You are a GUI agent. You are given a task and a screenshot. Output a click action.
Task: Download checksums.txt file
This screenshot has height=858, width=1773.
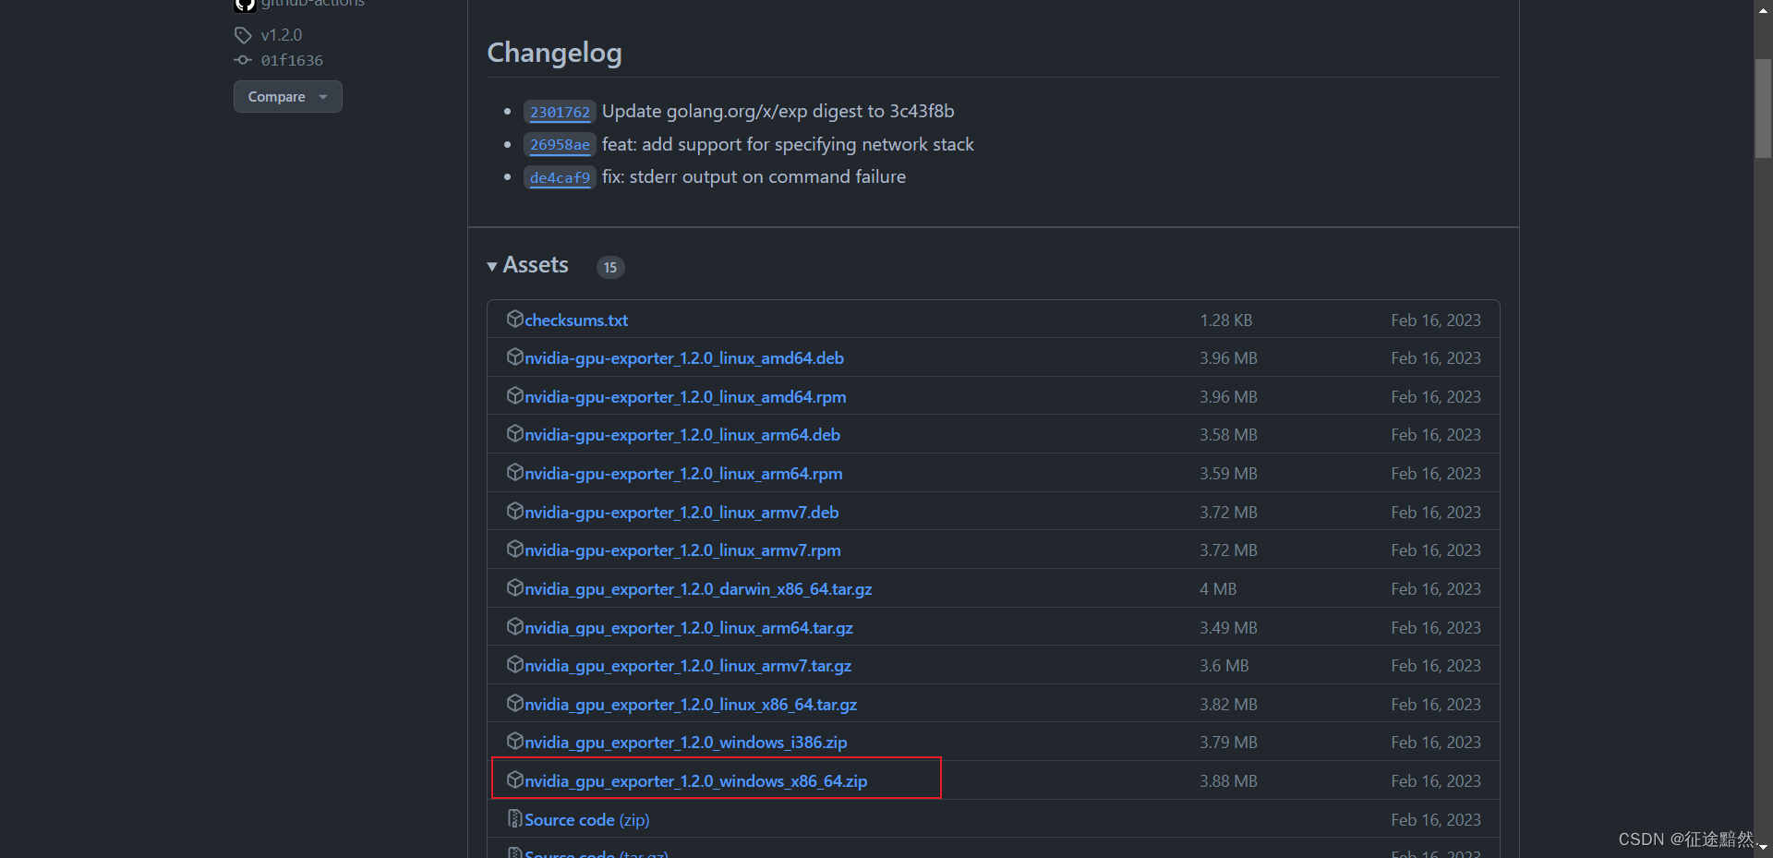click(576, 320)
